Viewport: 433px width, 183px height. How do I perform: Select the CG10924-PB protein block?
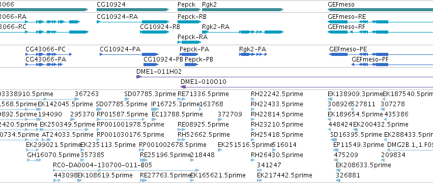(x=151, y=65)
